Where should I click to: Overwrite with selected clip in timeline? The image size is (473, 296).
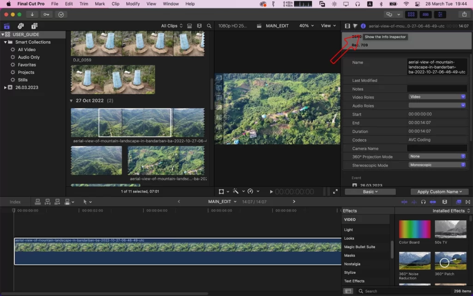67,202
